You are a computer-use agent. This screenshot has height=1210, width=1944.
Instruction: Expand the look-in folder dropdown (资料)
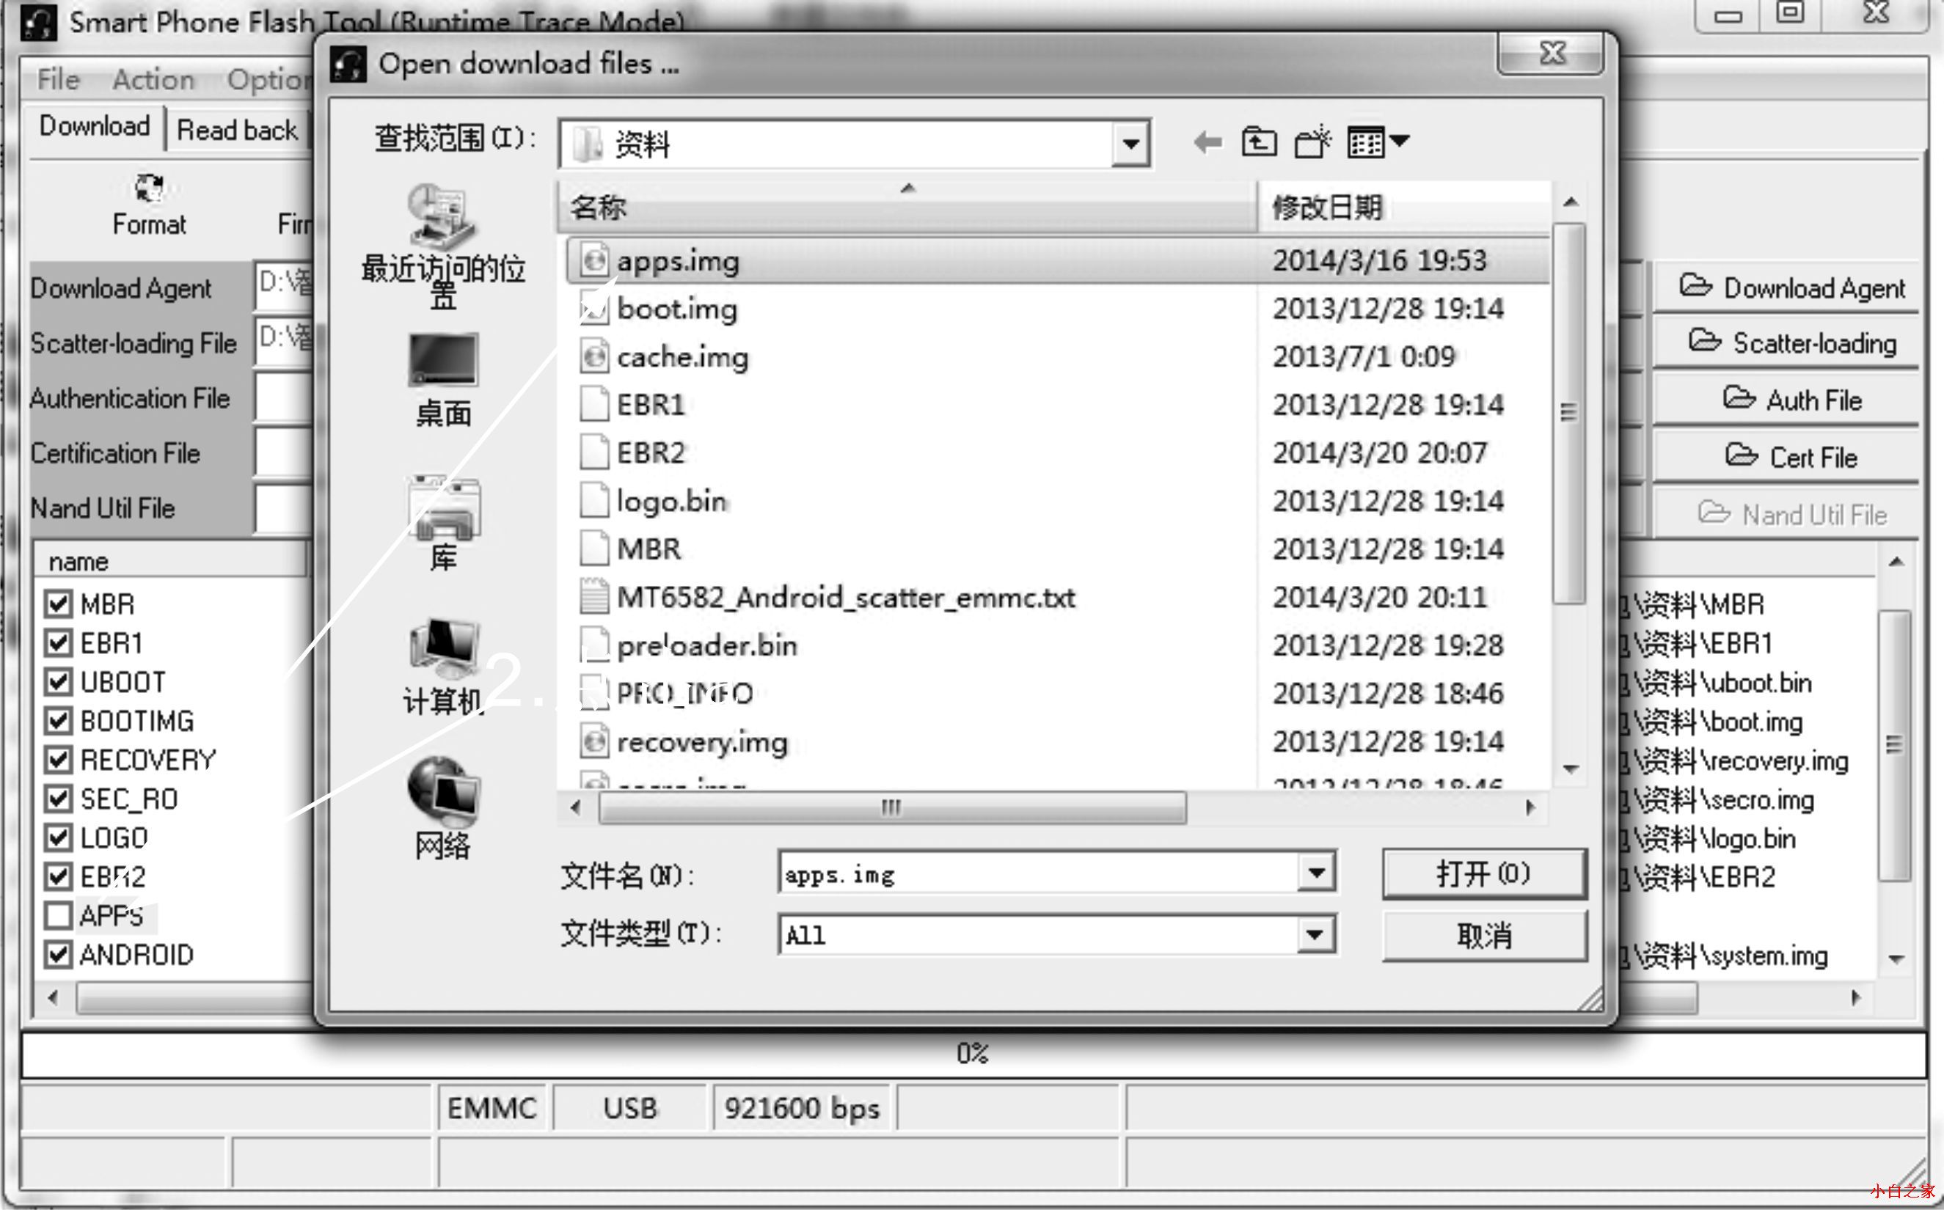1131,144
